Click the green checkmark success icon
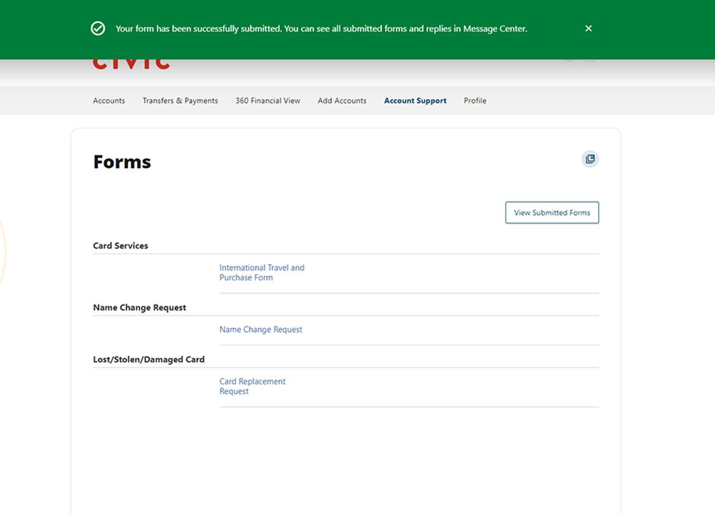This screenshot has height=514, width=715. (x=98, y=28)
